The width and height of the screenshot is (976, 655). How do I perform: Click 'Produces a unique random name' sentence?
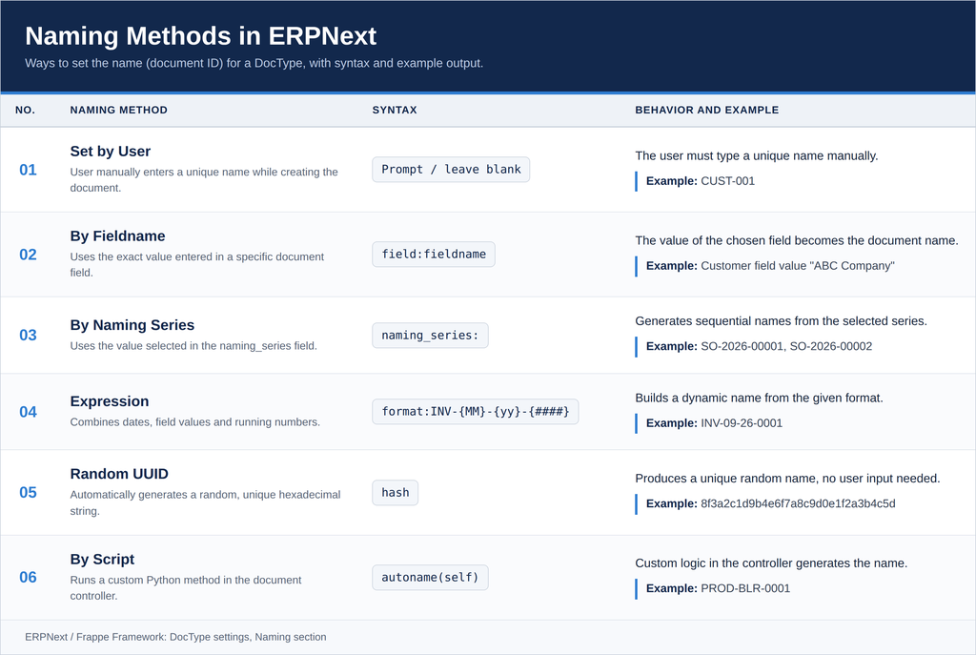tap(787, 479)
